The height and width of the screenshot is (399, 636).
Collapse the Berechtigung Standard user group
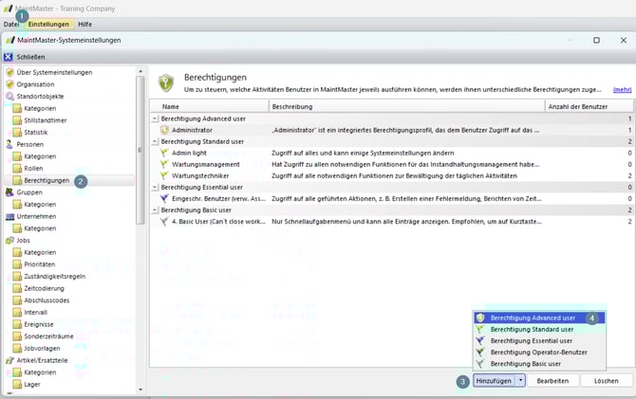pyautogui.click(x=155, y=142)
